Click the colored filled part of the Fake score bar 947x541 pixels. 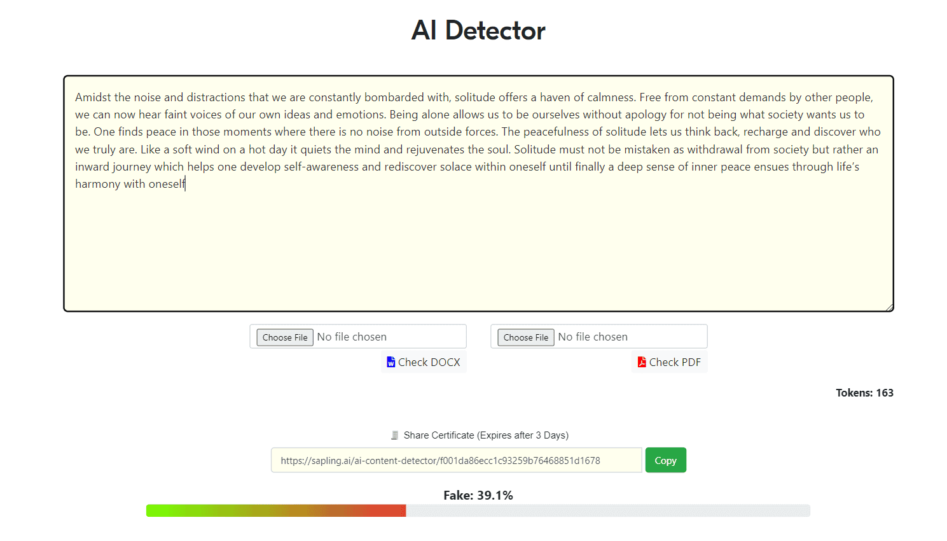click(275, 510)
